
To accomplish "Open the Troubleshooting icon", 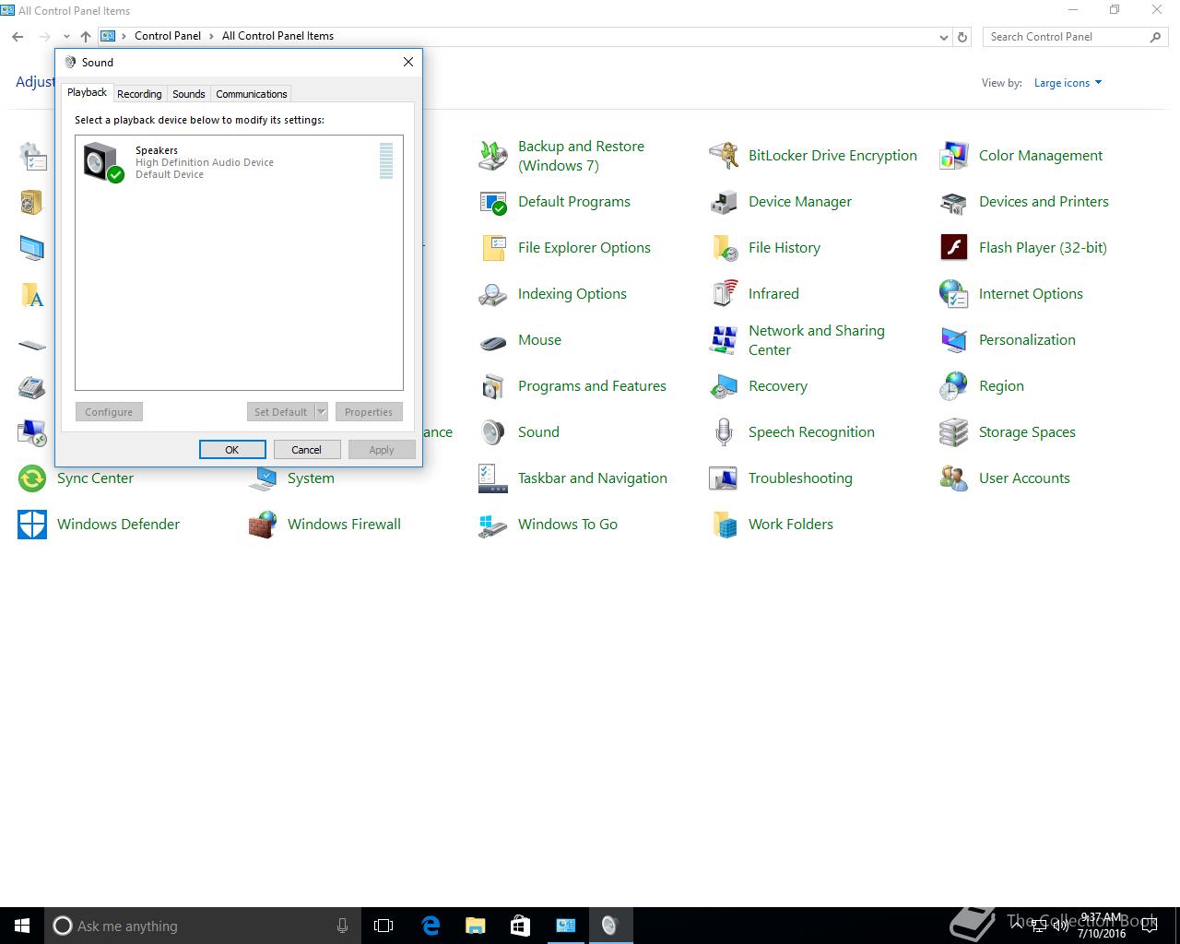I will tap(723, 478).
